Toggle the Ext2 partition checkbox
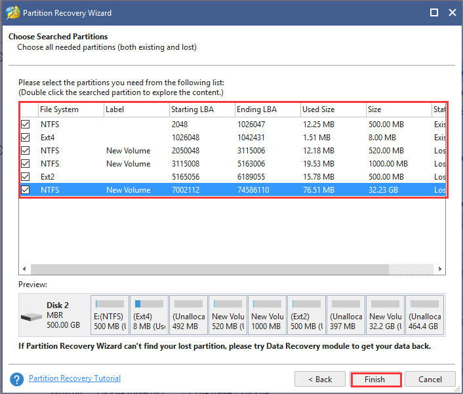The image size is (463, 394). click(x=26, y=177)
